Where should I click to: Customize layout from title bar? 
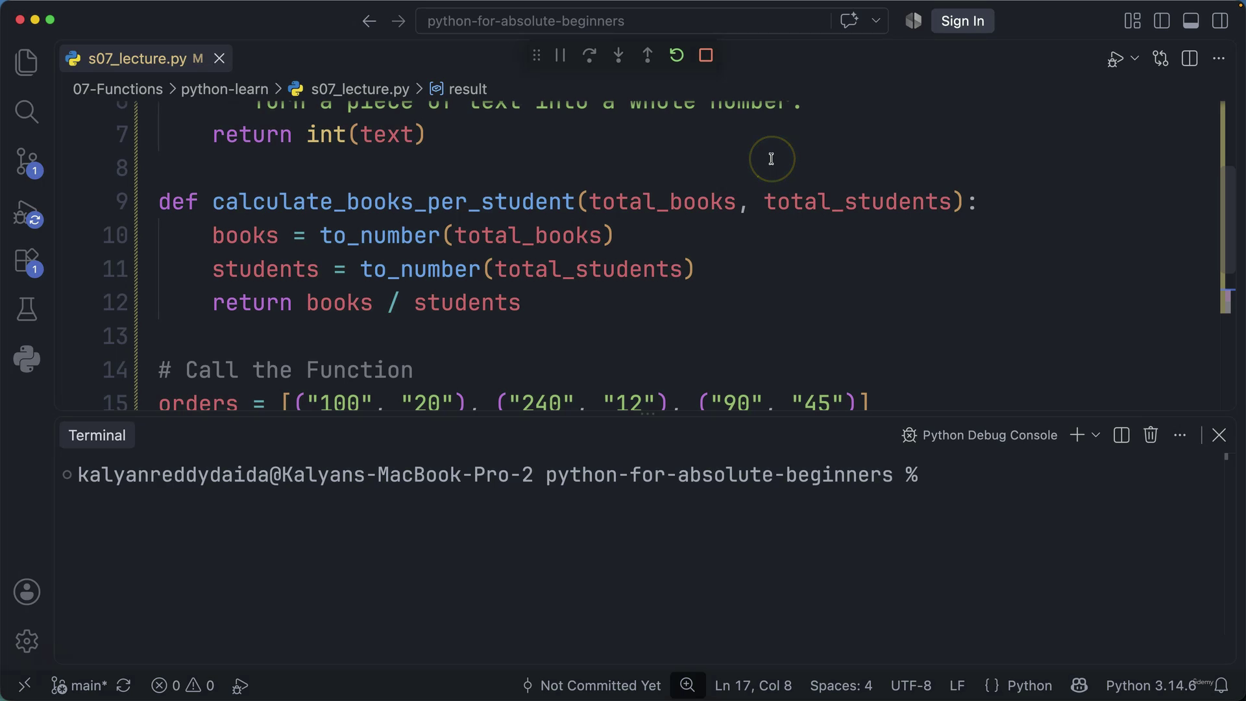tap(1132, 21)
